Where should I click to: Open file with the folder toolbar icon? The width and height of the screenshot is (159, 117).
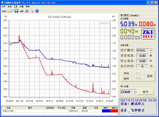(x=11, y=11)
